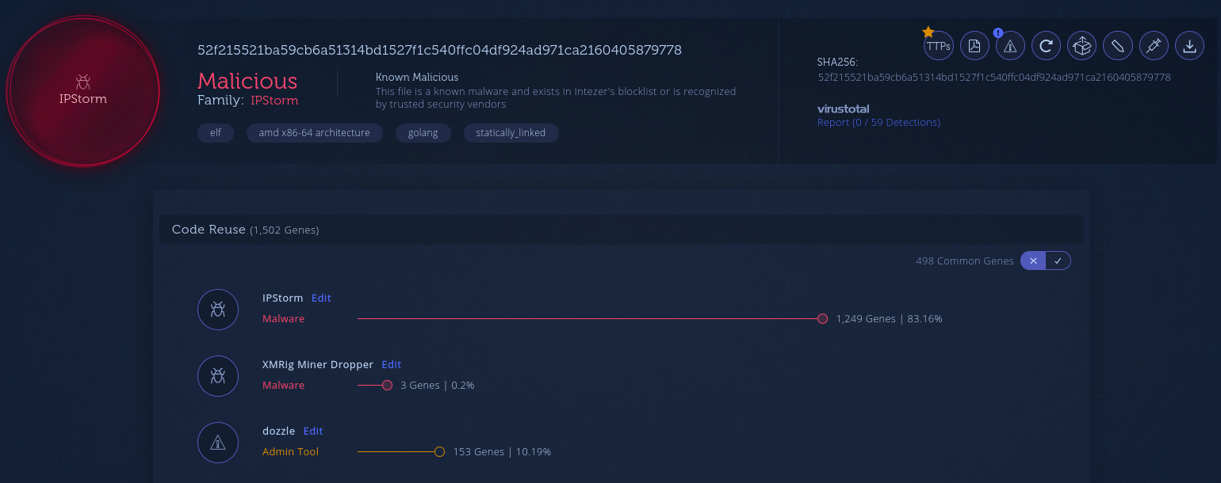This screenshot has height=483, width=1221.
Task: Click the elf tag
Action: click(x=216, y=133)
